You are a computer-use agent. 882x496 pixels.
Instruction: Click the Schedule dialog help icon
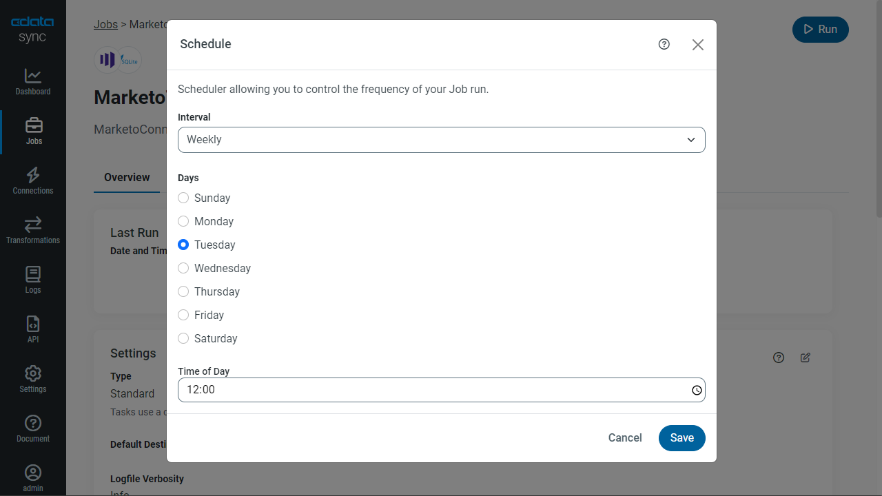click(664, 44)
